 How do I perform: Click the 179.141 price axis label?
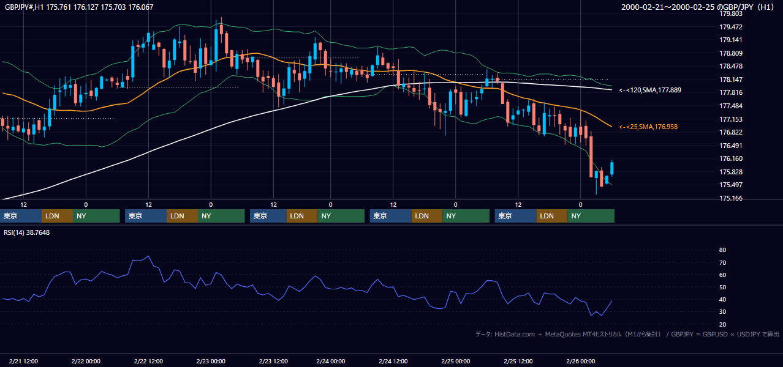tap(730, 40)
